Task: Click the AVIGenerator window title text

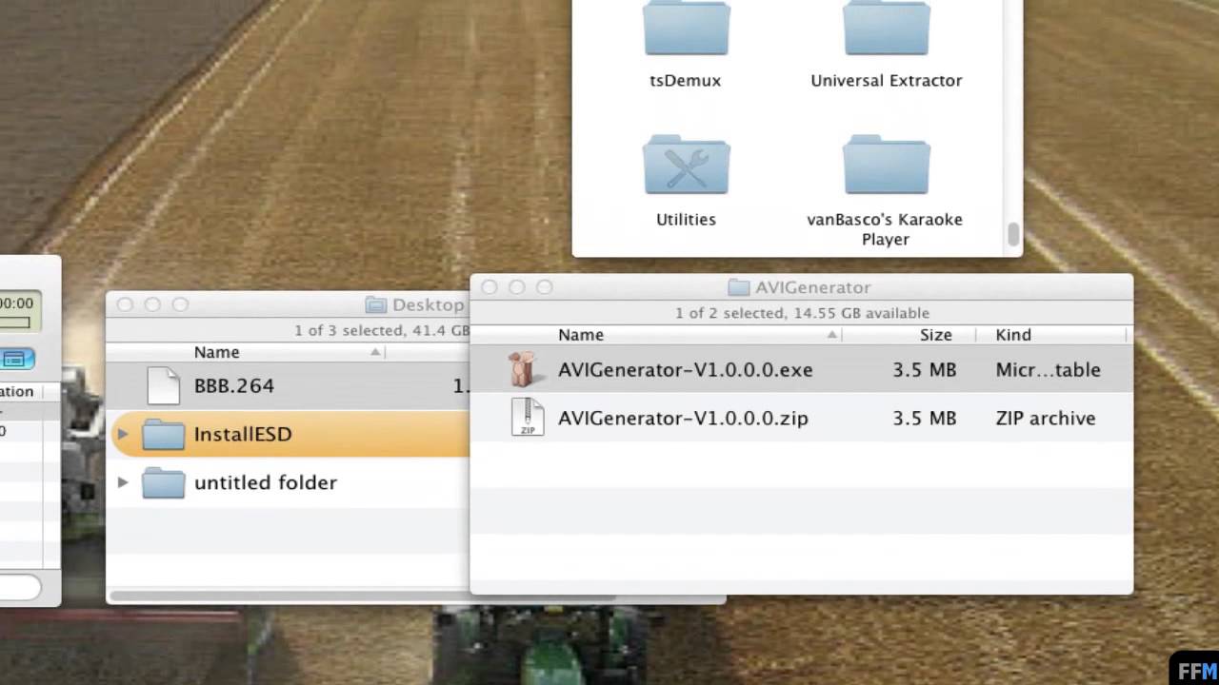Action: [x=812, y=287]
